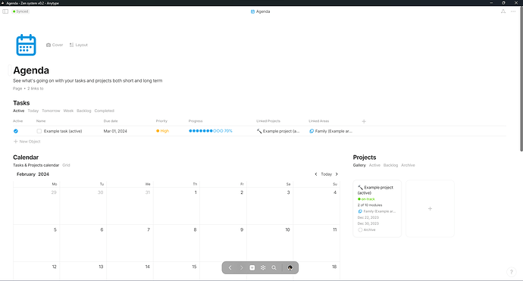Switch to the Completed tasks view

pos(104,111)
